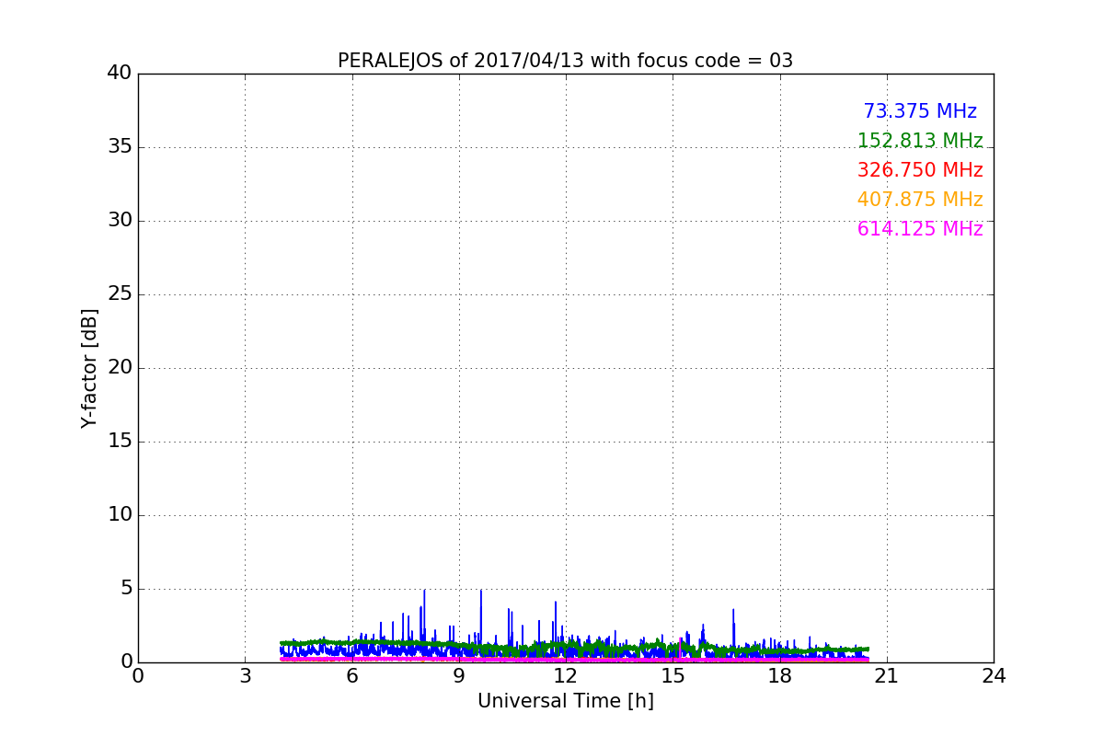The height and width of the screenshot is (736, 1104).
Task: Select the 152.813 MHz legend label
Action: click(920, 141)
